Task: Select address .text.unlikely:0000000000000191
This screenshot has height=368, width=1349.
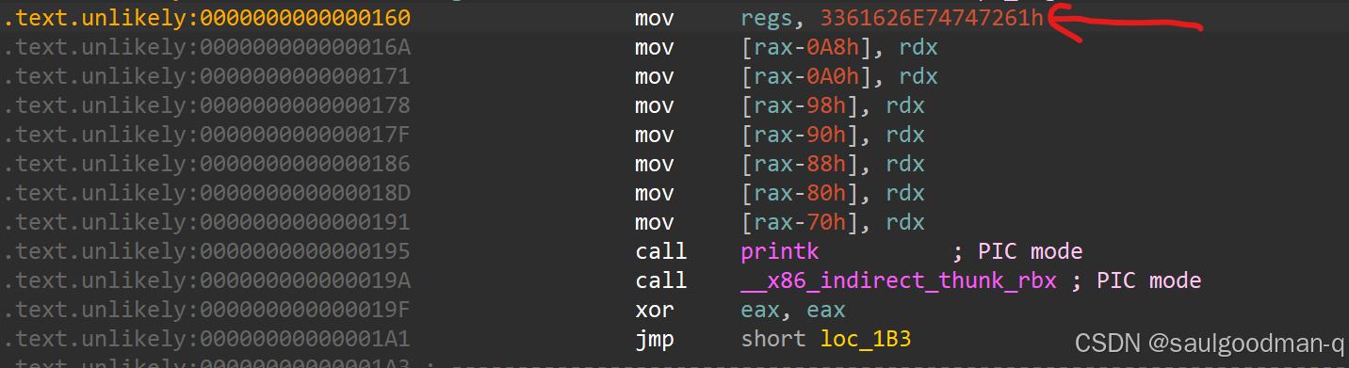Action: [207, 222]
